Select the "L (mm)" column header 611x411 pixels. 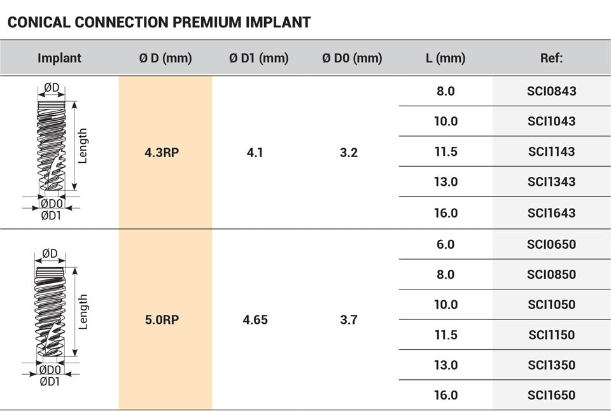[x=446, y=59]
